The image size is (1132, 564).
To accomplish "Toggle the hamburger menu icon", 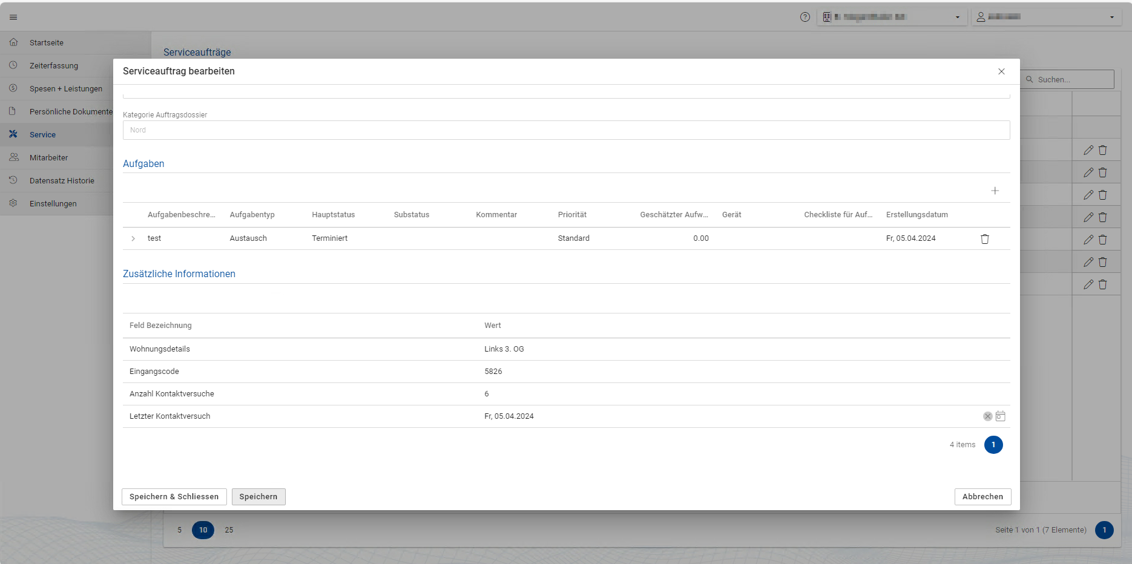I will coord(13,17).
